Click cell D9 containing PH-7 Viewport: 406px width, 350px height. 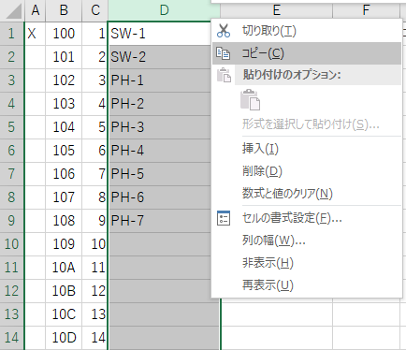(x=160, y=221)
